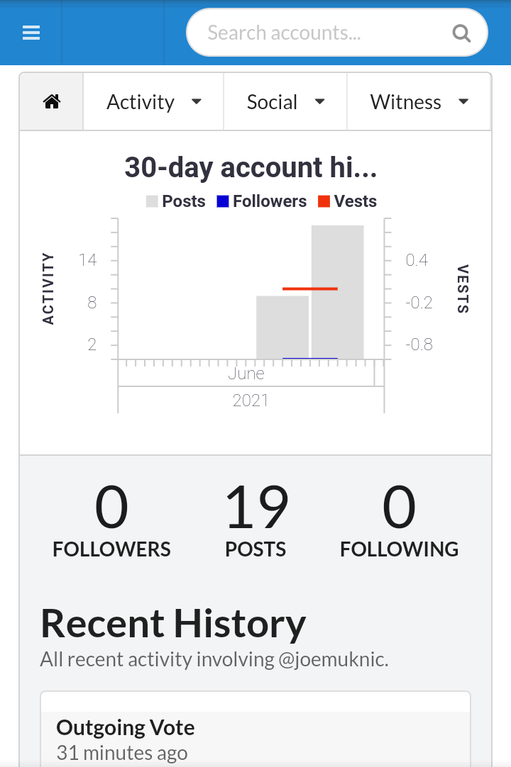Click the magnifier search icon

click(x=461, y=33)
